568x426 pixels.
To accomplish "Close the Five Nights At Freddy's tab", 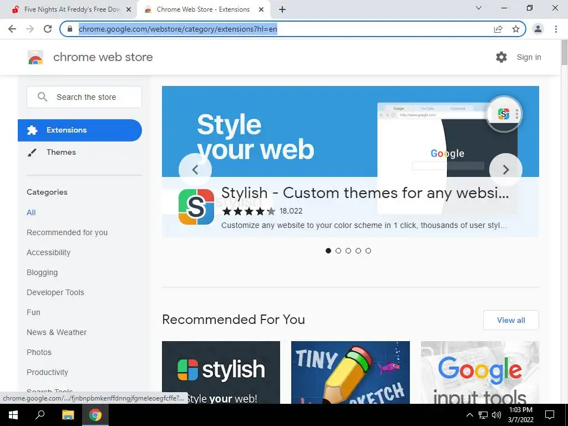I will 129,9.
